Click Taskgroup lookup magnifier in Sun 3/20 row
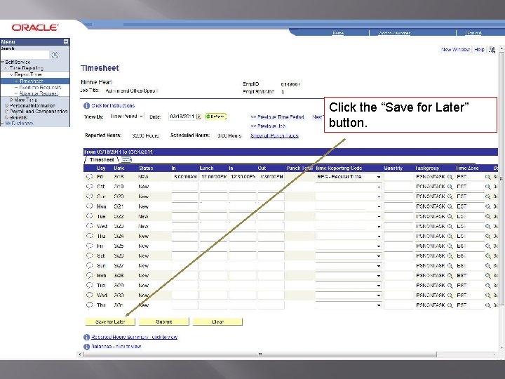 (450, 197)
